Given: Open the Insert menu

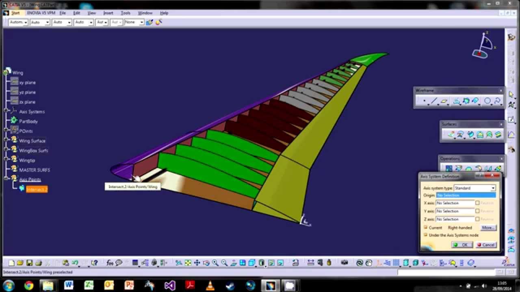Looking at the screenshot, I should tap(108, 13).
